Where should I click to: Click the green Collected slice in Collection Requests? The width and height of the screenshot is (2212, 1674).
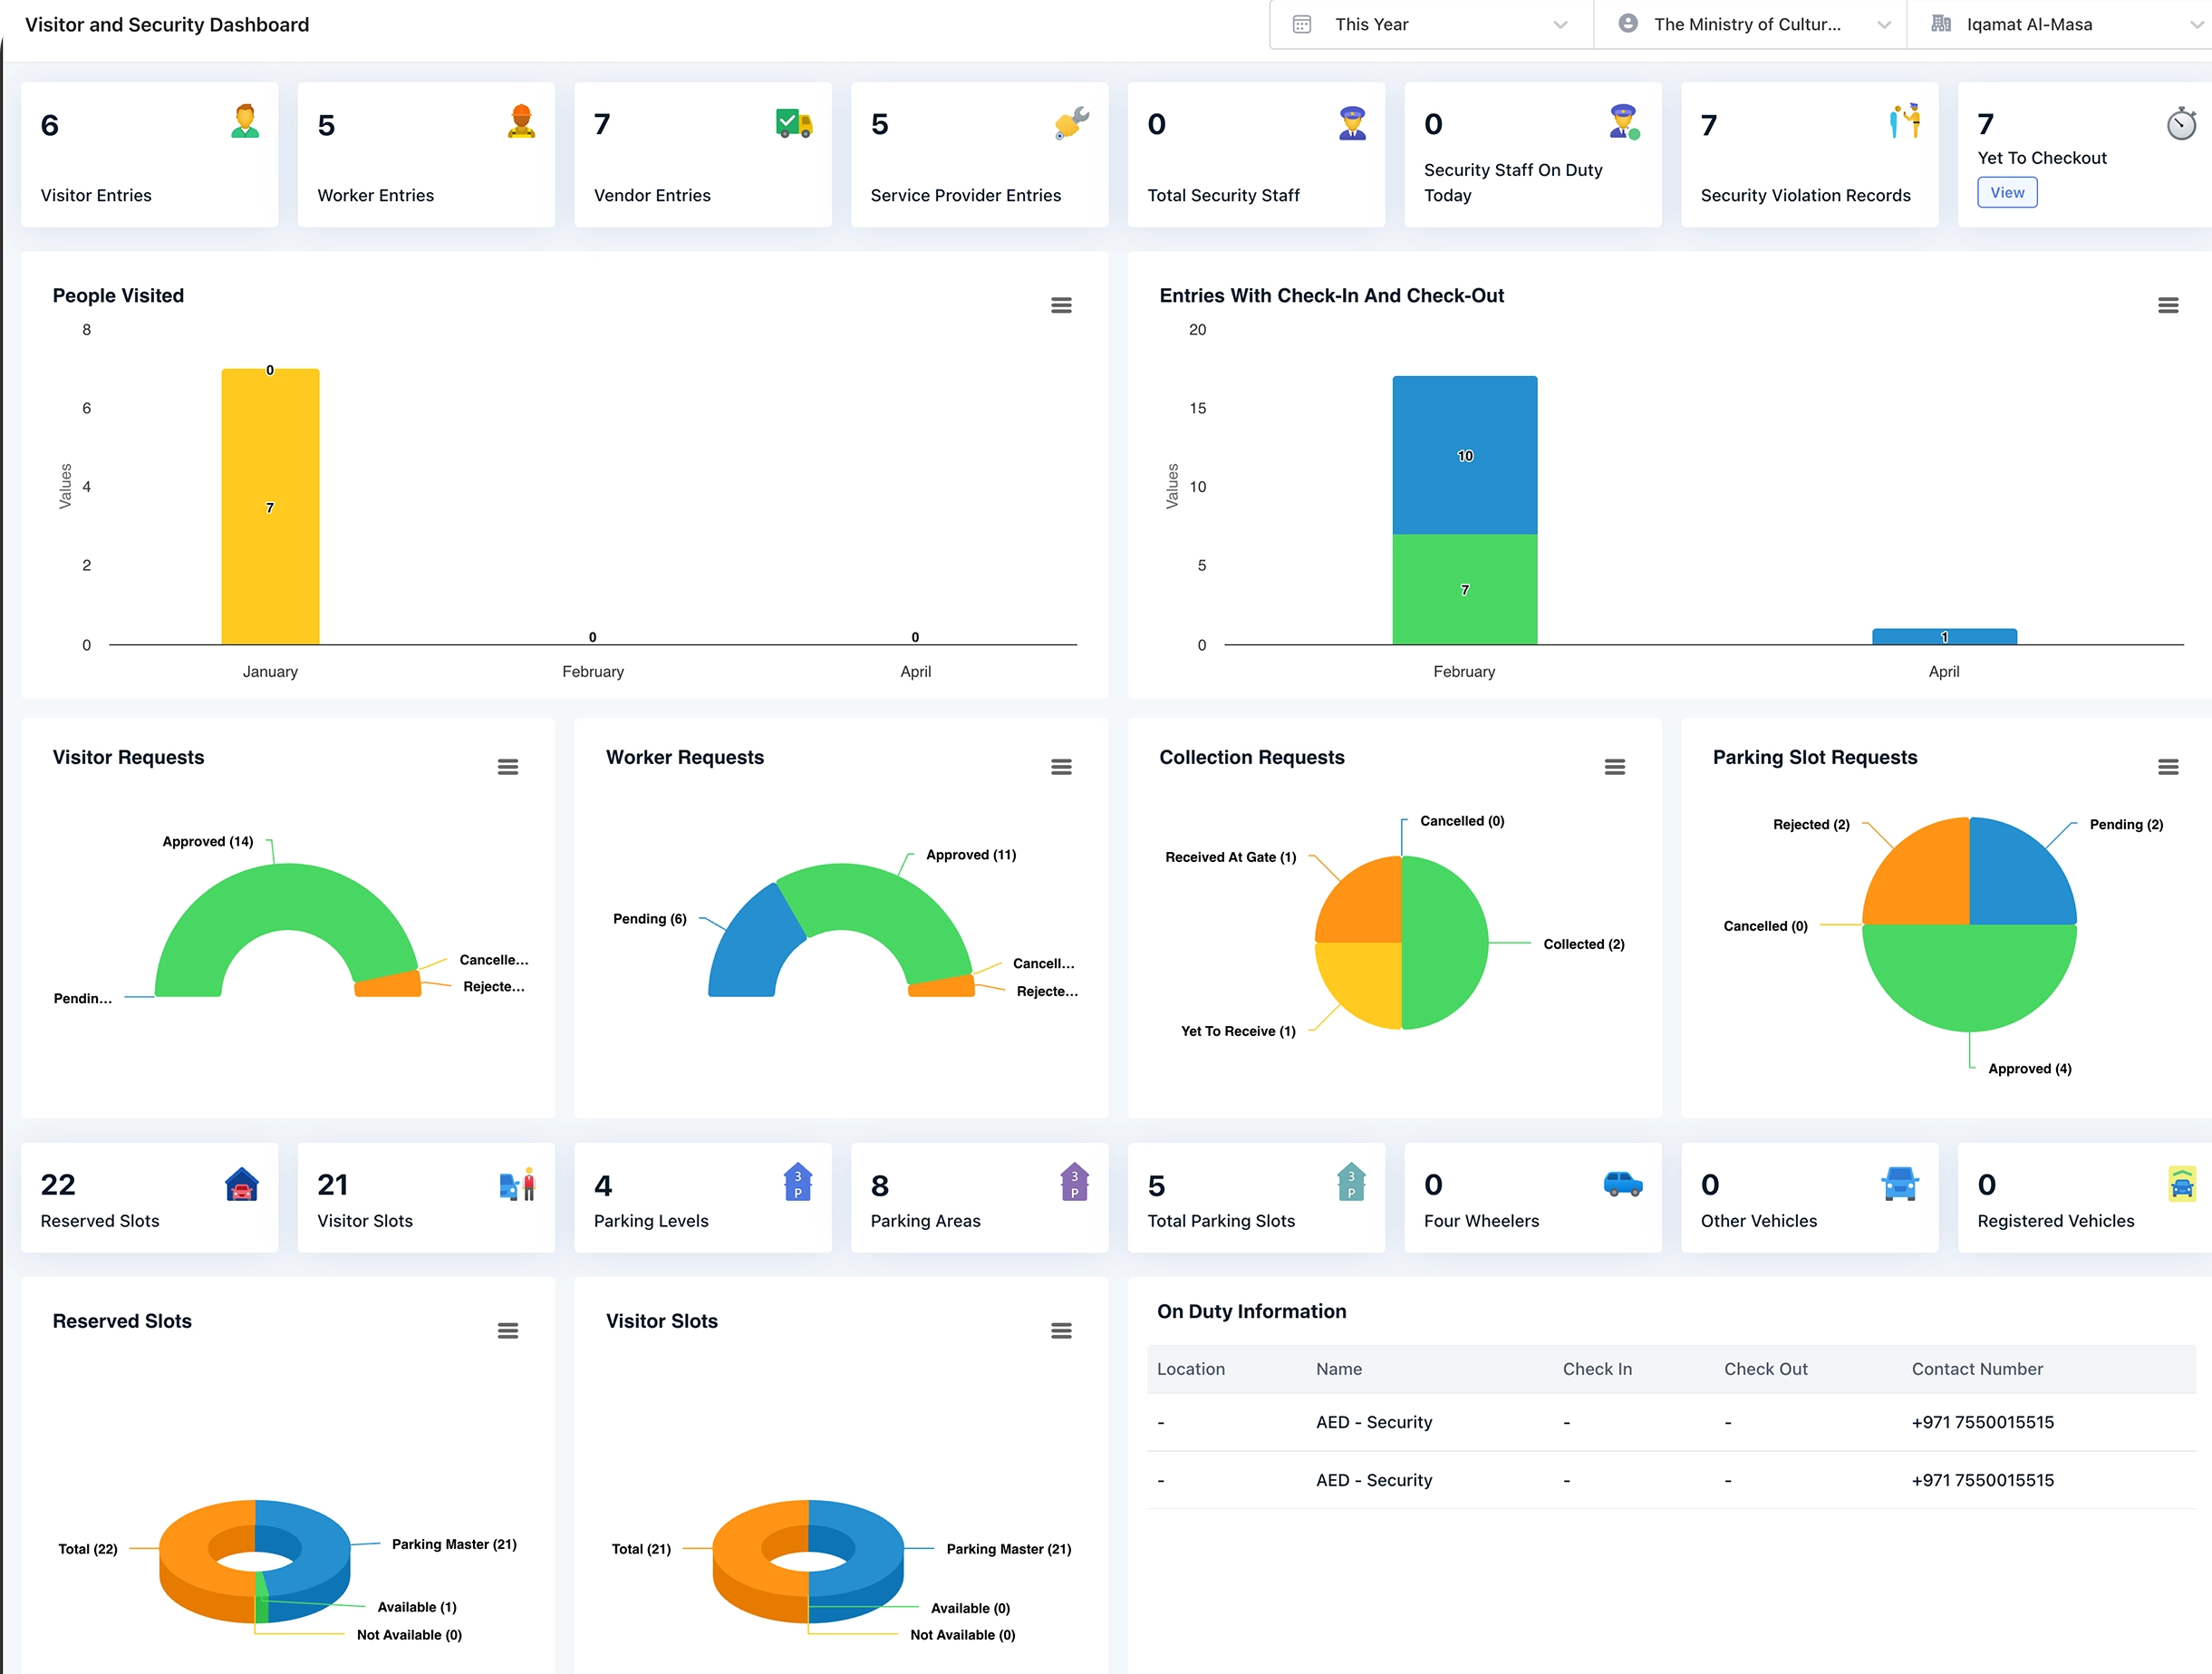[x=1445, y=942]
